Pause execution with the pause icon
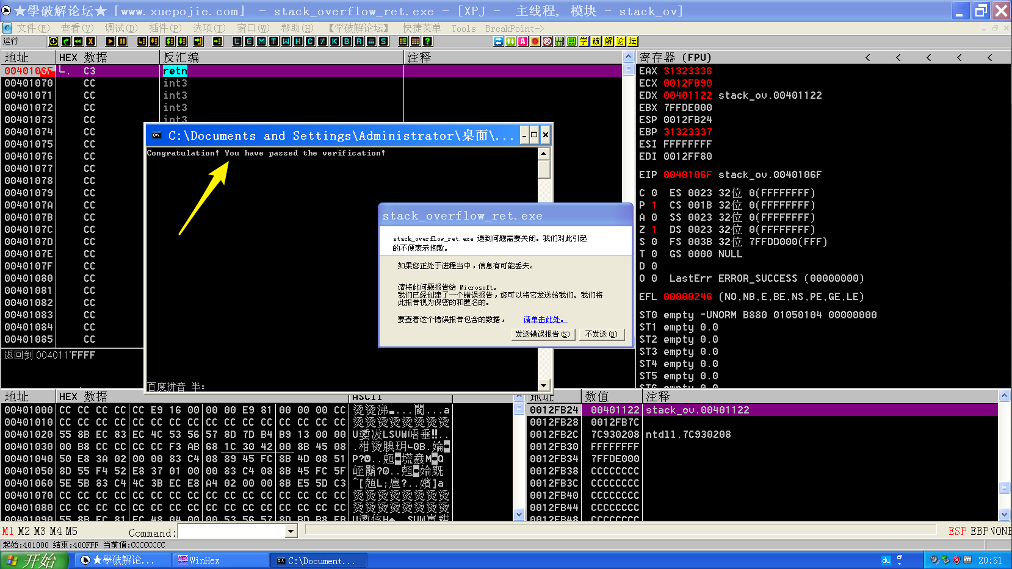This screenshot has height=569, width=1012. point(122,41)
